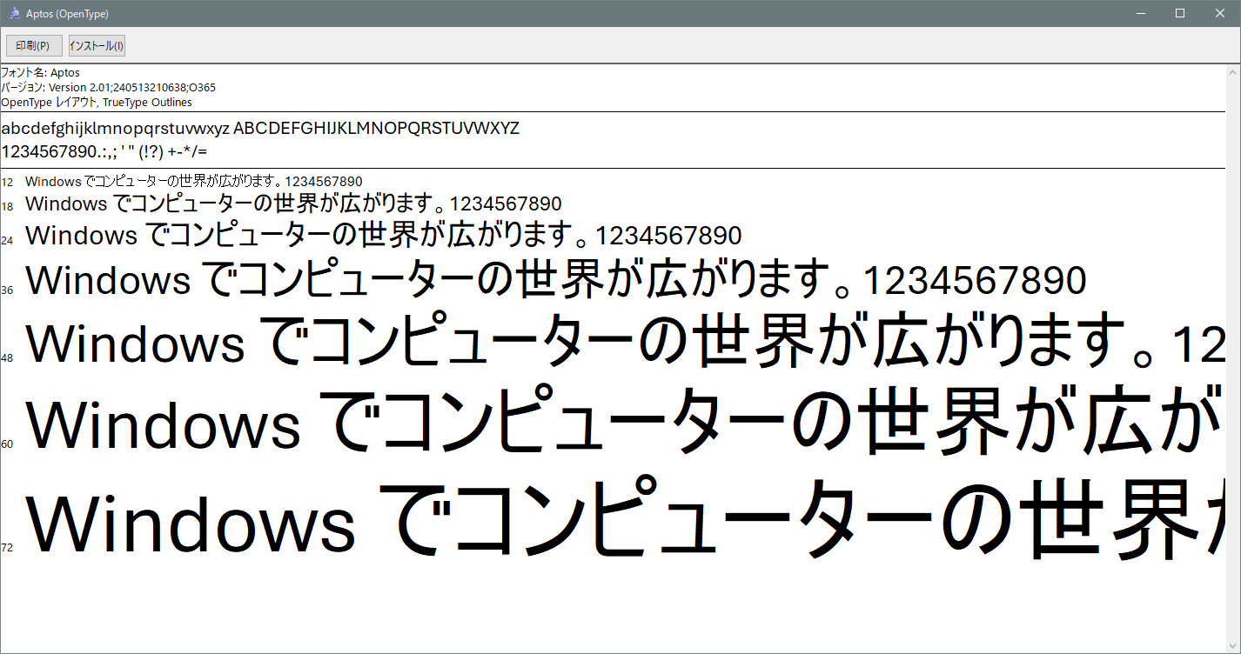The height and width of the screenshot is (654, 1241).
Task: Click the インストール(I) install button
Action: (97, 45)
